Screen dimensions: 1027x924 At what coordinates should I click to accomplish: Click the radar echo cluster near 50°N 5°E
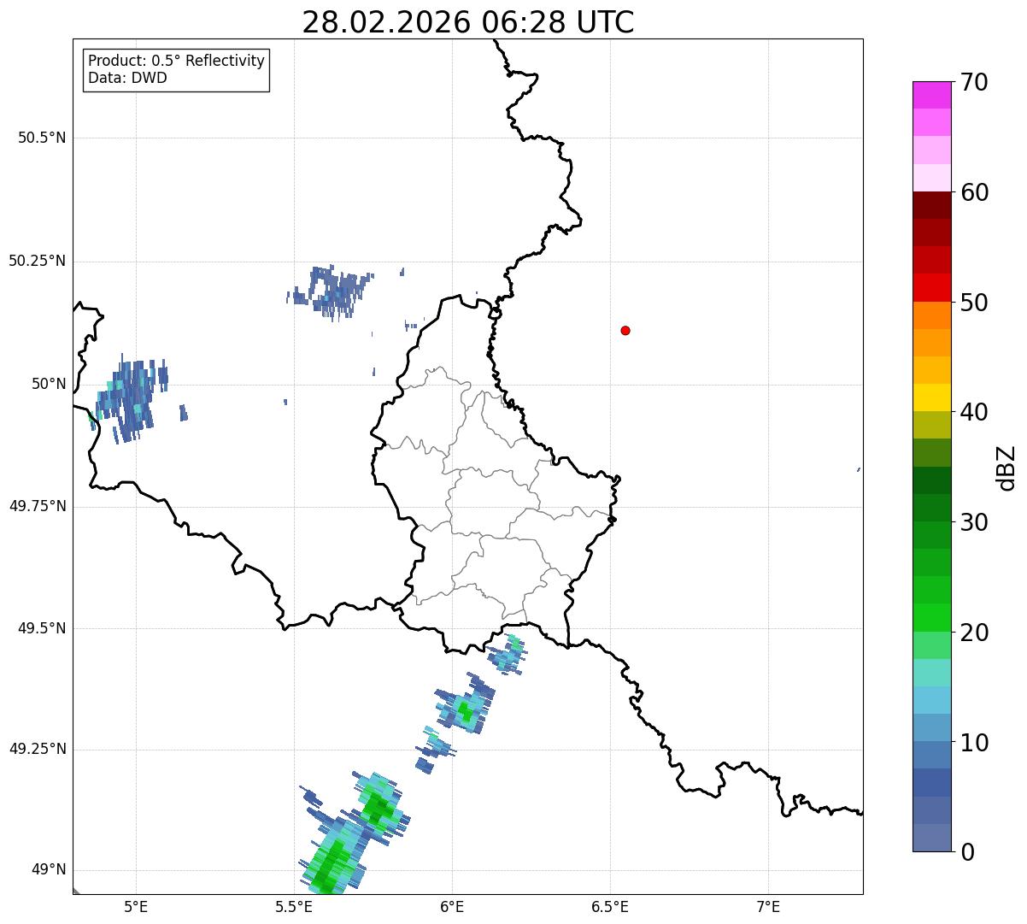(132, 398)
